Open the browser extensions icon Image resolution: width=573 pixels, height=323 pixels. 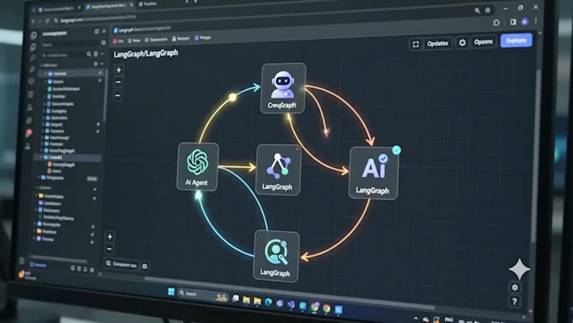(496, 23)
